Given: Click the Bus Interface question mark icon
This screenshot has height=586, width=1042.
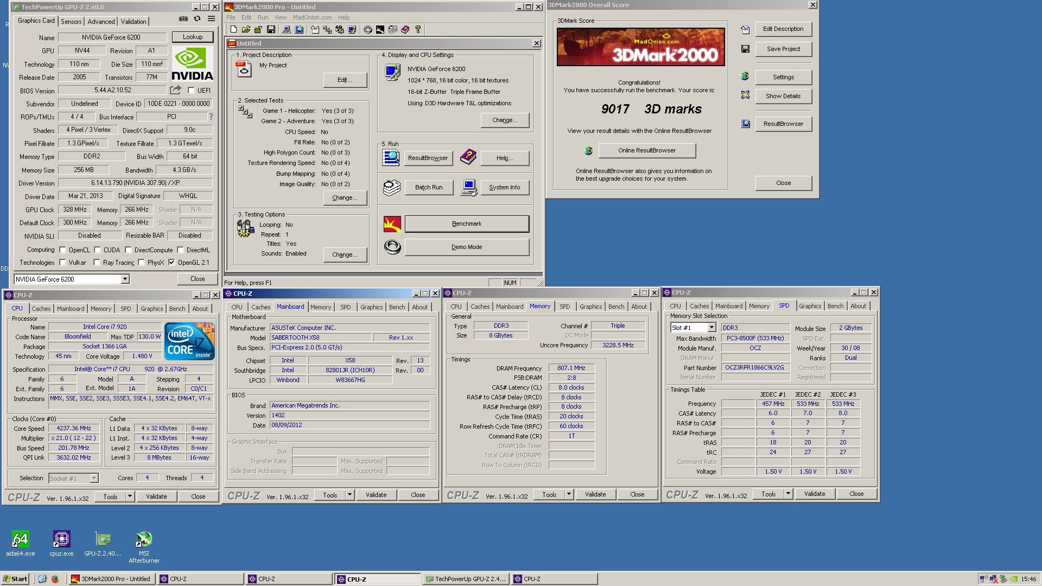Looking at the screenshot, I should tap(211, 117).
